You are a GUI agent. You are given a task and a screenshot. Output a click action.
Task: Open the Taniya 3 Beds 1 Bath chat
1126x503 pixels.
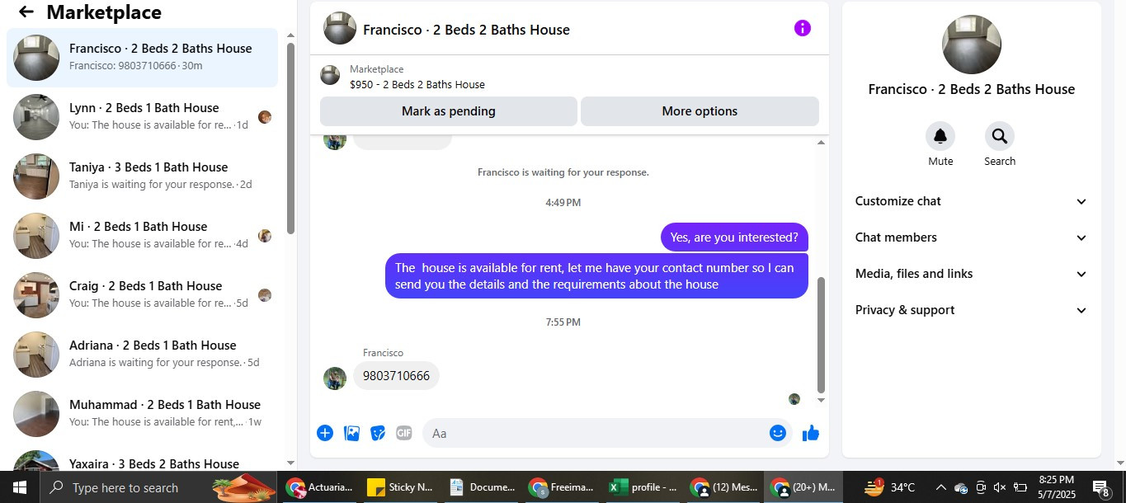(142, 176)
